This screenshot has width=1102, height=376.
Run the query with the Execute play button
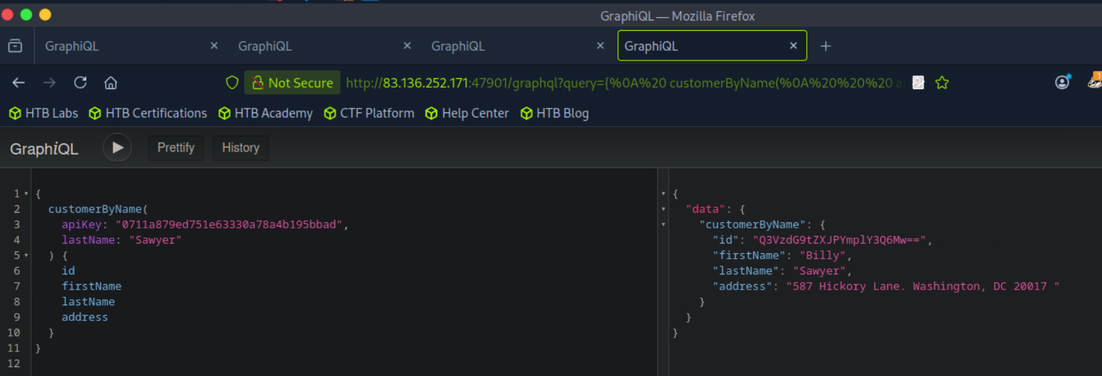coord(117,148)
